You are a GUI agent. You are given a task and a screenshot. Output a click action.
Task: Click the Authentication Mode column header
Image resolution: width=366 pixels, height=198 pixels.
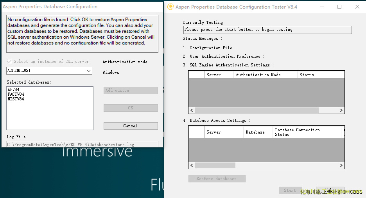tap(266, 75)
